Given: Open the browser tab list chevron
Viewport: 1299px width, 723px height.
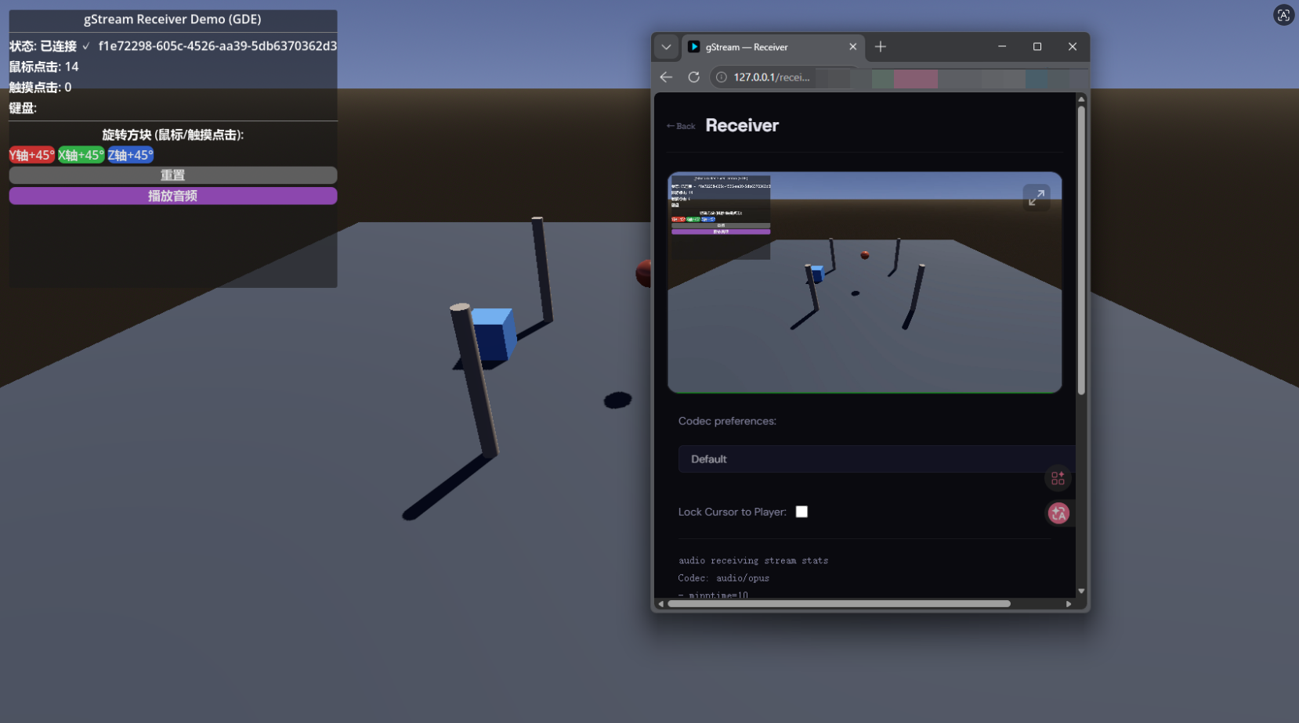Looking at the screenshot, I should [666, 47].
